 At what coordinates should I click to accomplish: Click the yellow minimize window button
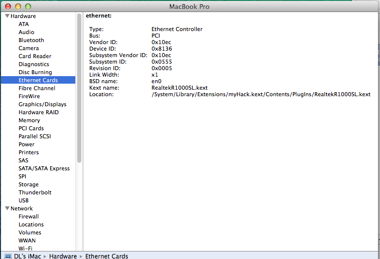pyautogui.click(x=18, y=7)
